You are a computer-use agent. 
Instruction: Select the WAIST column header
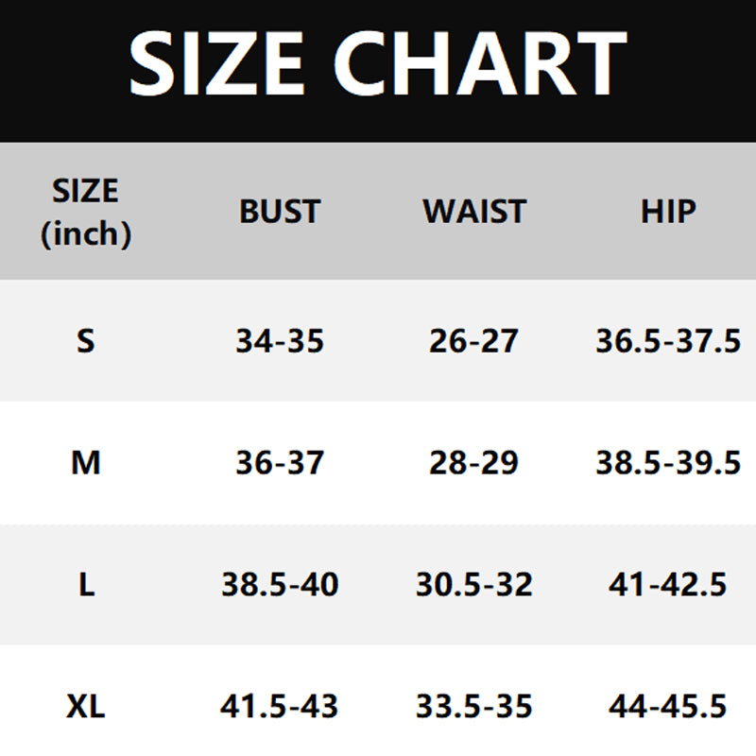click(474, 212)
